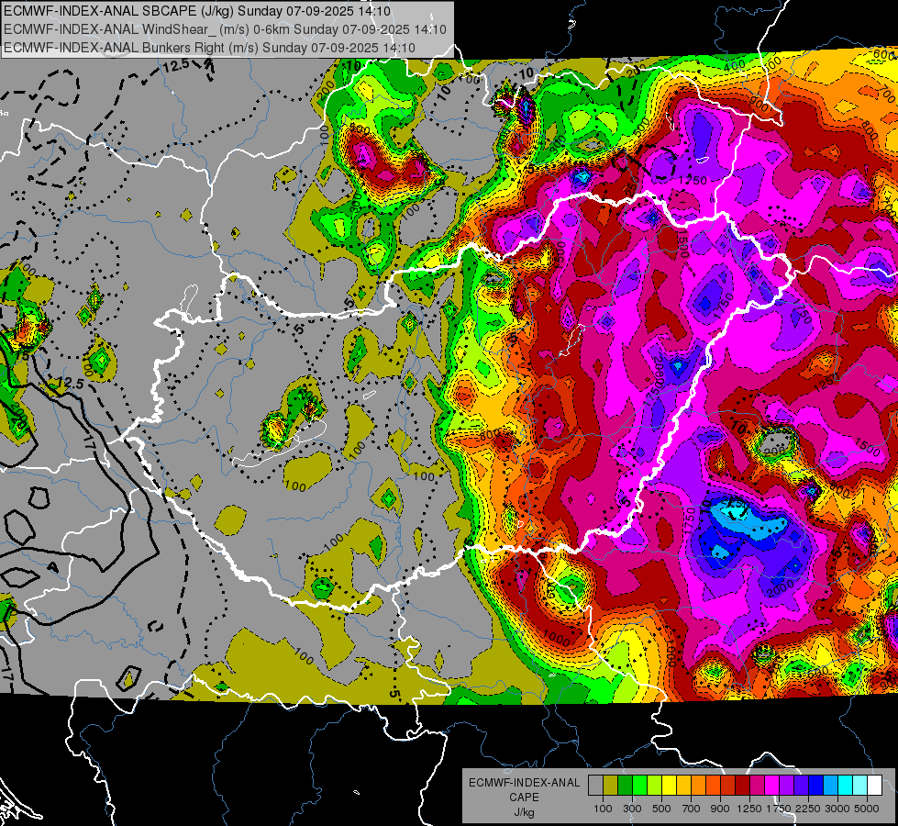Click the pure yellow legend swatch
898x826 pixels.
point(670,785)
